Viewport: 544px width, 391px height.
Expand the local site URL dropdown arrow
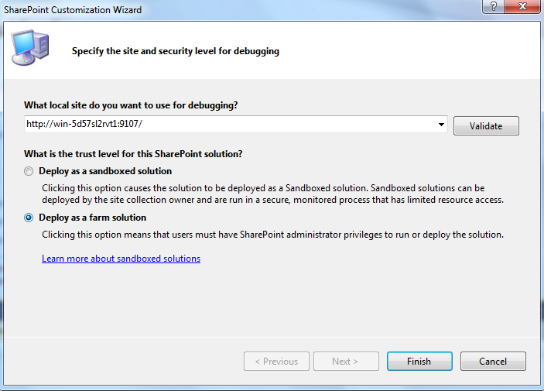[441, 125]
